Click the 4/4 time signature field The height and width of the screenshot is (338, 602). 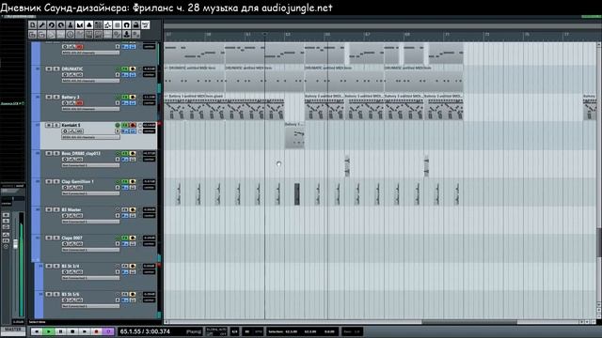point(234,331)
